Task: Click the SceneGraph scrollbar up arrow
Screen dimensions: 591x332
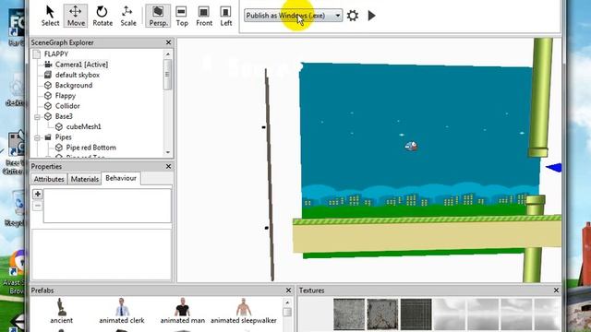Action: click(168, 54)
